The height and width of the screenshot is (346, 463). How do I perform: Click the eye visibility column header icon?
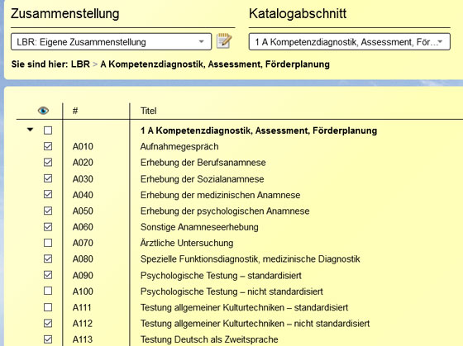pos(43,111)
